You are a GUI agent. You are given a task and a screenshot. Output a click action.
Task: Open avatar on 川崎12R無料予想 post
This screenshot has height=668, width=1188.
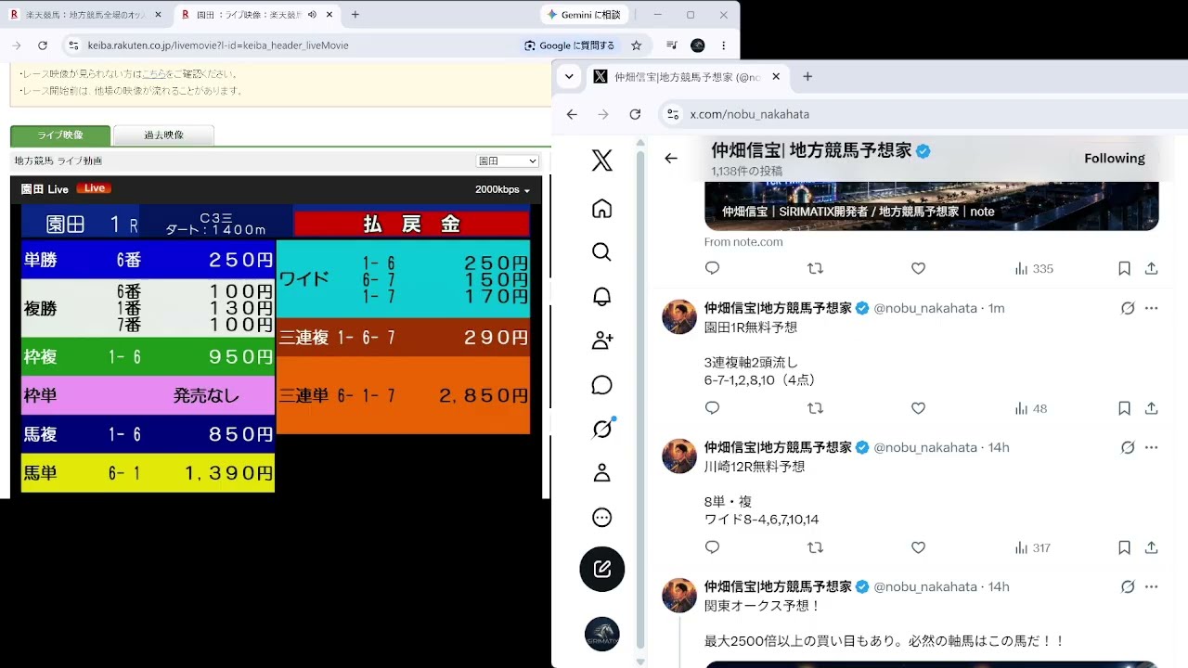coord(679,456)
